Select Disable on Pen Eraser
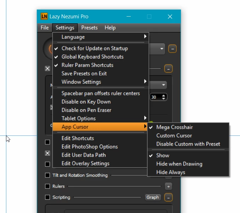 [x=101, y=110]
